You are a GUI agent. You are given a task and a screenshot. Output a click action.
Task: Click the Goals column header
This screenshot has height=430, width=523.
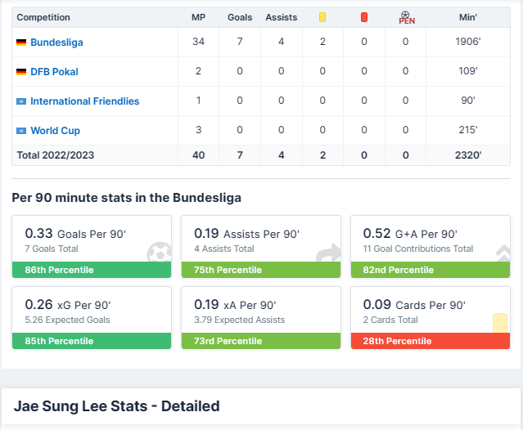(x=240, y=17)
